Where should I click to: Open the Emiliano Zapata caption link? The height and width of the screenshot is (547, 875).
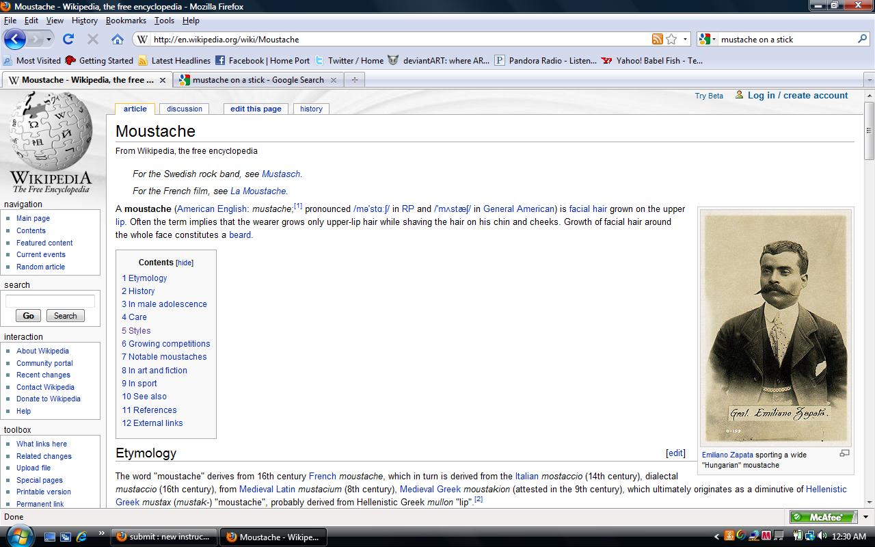click(x=727, y=455)
